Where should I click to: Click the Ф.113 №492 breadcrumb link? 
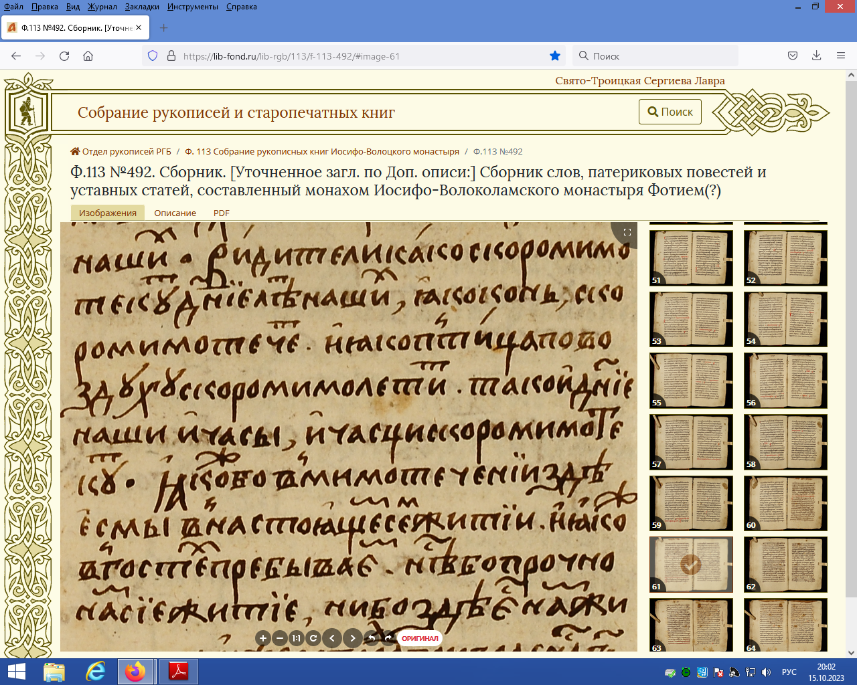tap(498, 152)
